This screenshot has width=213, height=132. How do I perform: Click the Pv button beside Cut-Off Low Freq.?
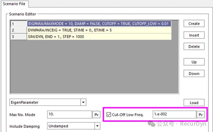201,115
